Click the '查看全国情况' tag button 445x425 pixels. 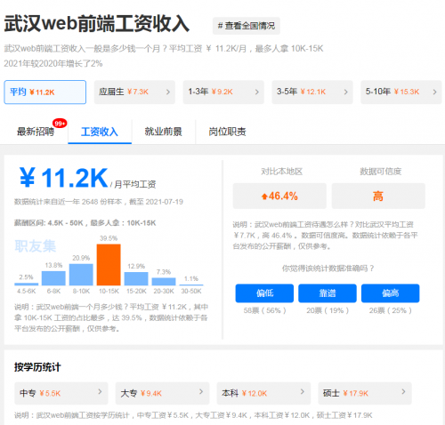pyautogui.click(x=247, y=26)
